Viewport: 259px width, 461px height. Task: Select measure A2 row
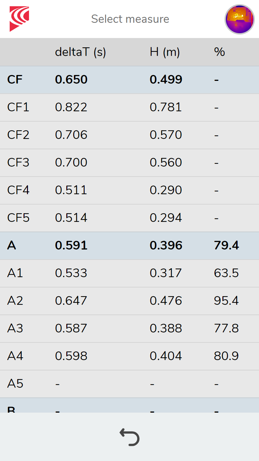(x=129, y=301)
